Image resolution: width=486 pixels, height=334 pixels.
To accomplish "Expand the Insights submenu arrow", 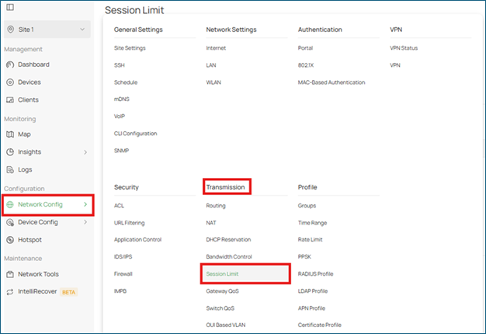I will (85, 152).
